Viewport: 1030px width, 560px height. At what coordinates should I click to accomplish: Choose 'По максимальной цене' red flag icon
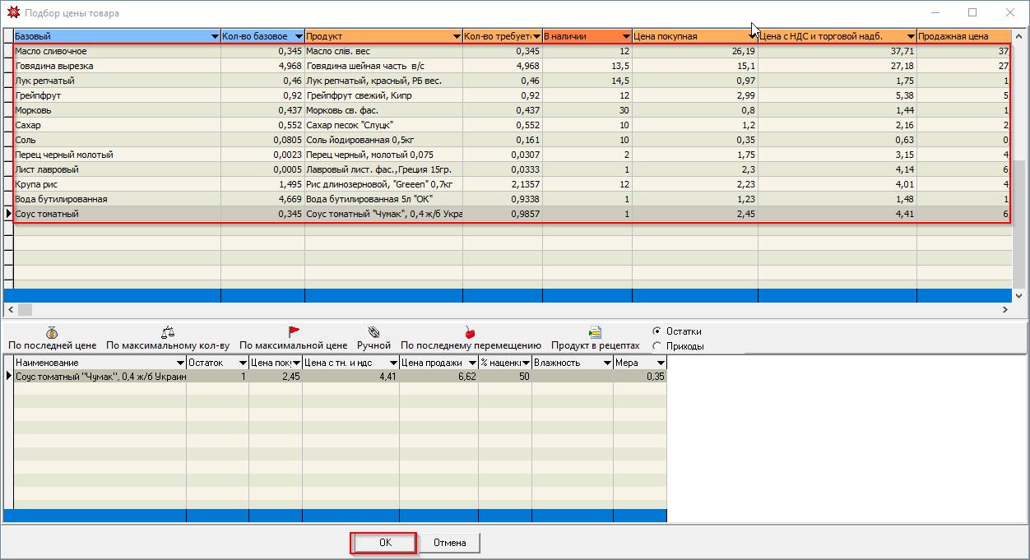click(294, 332)
